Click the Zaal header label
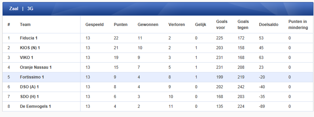This screenshot has width=314, height=117. click(14, 9)
